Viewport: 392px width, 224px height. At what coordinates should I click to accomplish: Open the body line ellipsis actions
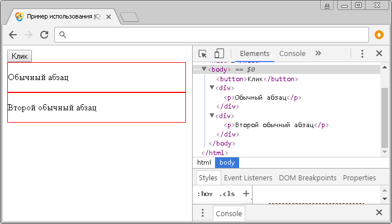[x=197, y=69]
